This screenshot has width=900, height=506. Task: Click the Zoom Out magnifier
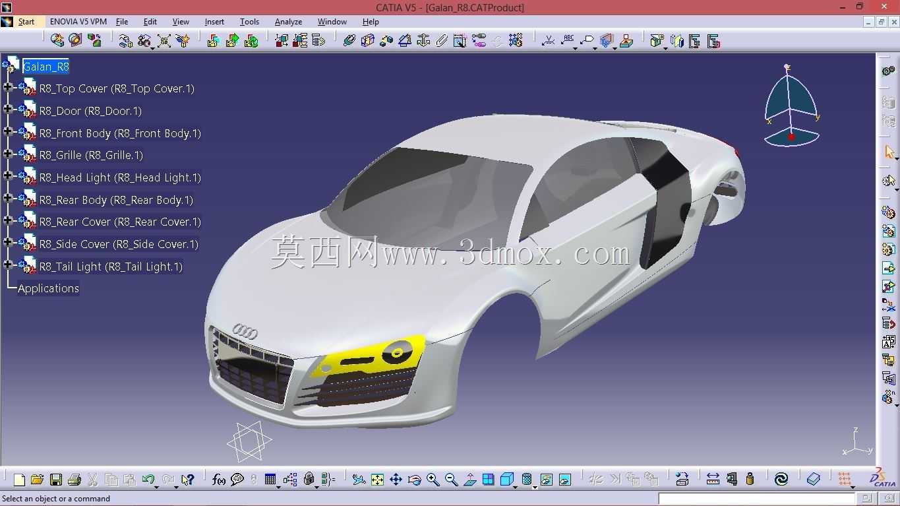pyautogui.click(x=451, y=480)
